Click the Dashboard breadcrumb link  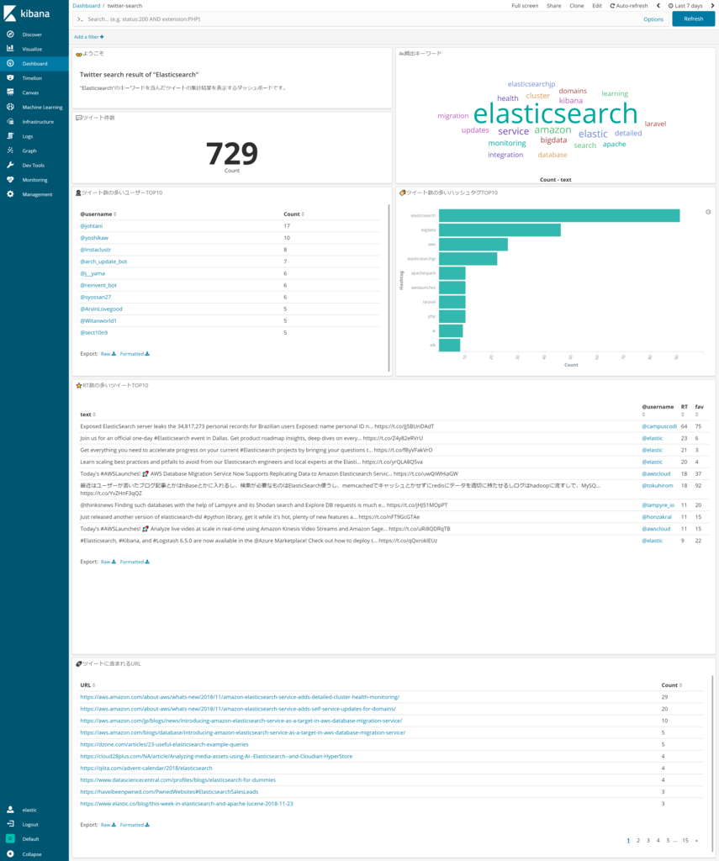point(87,6)
